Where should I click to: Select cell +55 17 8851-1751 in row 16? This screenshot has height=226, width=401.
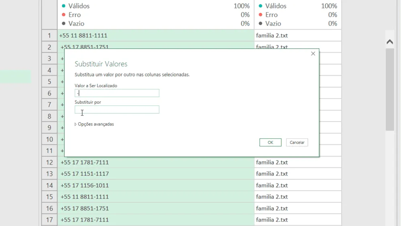pyautogui.click(x=156, y=208)
